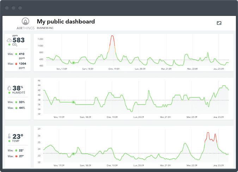
Task: Click the humidity droplet icon
Action: [9, 88]
